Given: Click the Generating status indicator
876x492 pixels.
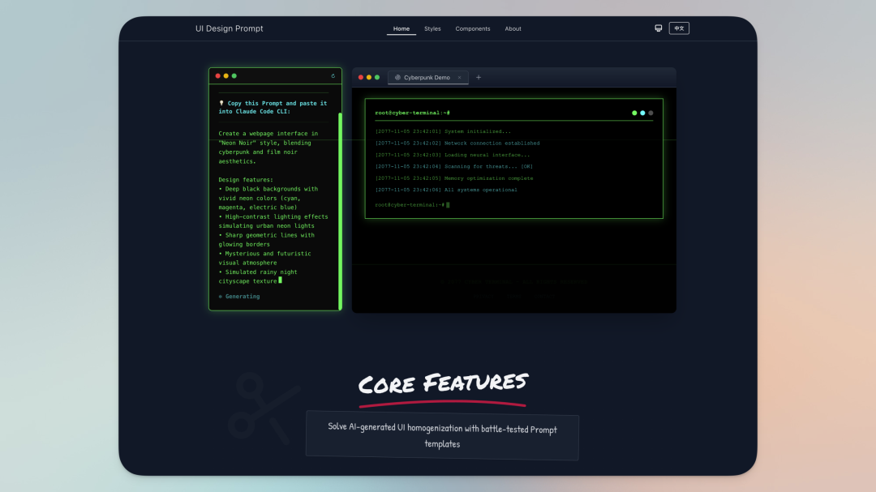Looking at the screenshot, I should (239, 297).
